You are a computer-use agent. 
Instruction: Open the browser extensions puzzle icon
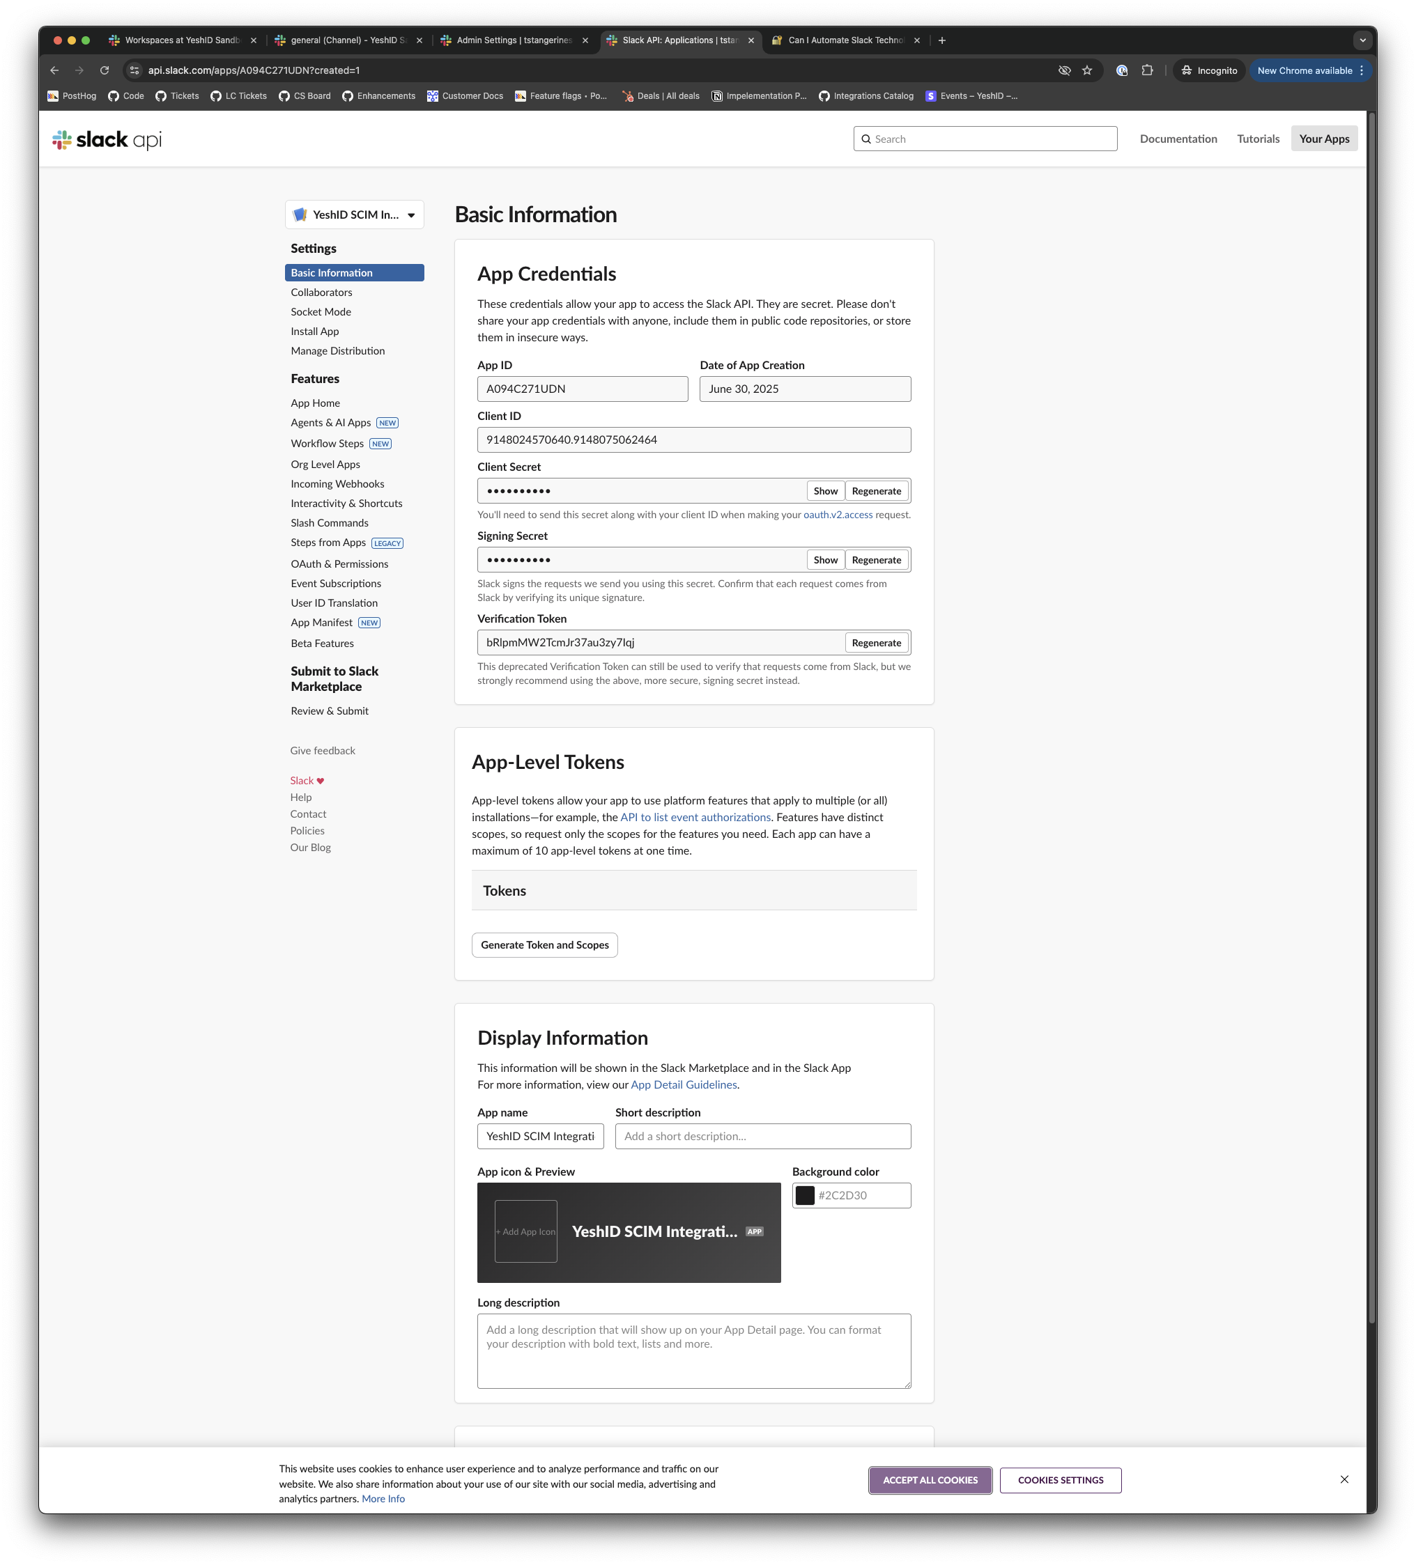click(1147, 70)
